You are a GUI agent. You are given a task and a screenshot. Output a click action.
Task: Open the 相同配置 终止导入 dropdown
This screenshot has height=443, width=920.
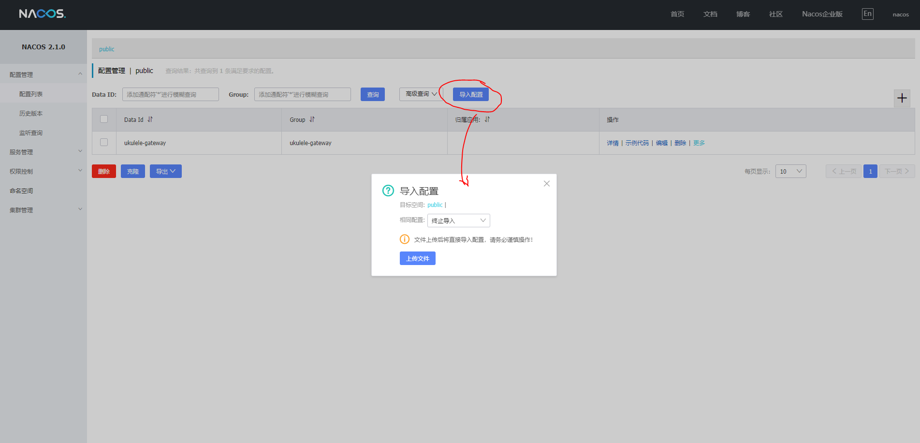click(x=459, y=221)
